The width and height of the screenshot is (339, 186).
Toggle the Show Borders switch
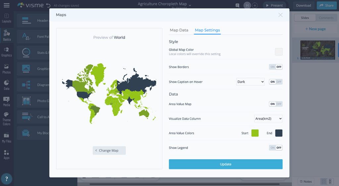coord(275,67)
